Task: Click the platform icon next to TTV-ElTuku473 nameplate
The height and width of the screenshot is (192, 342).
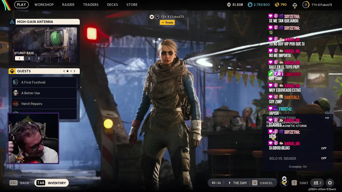Action: tap(157, 17)
